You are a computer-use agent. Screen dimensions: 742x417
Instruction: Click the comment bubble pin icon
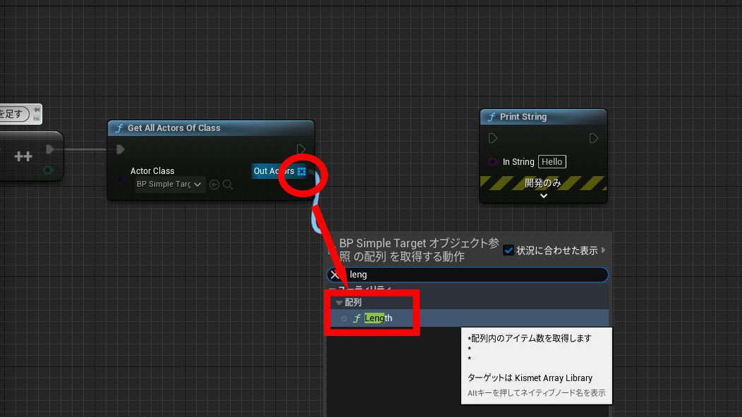pyautogui.click(x=37, y=110)
